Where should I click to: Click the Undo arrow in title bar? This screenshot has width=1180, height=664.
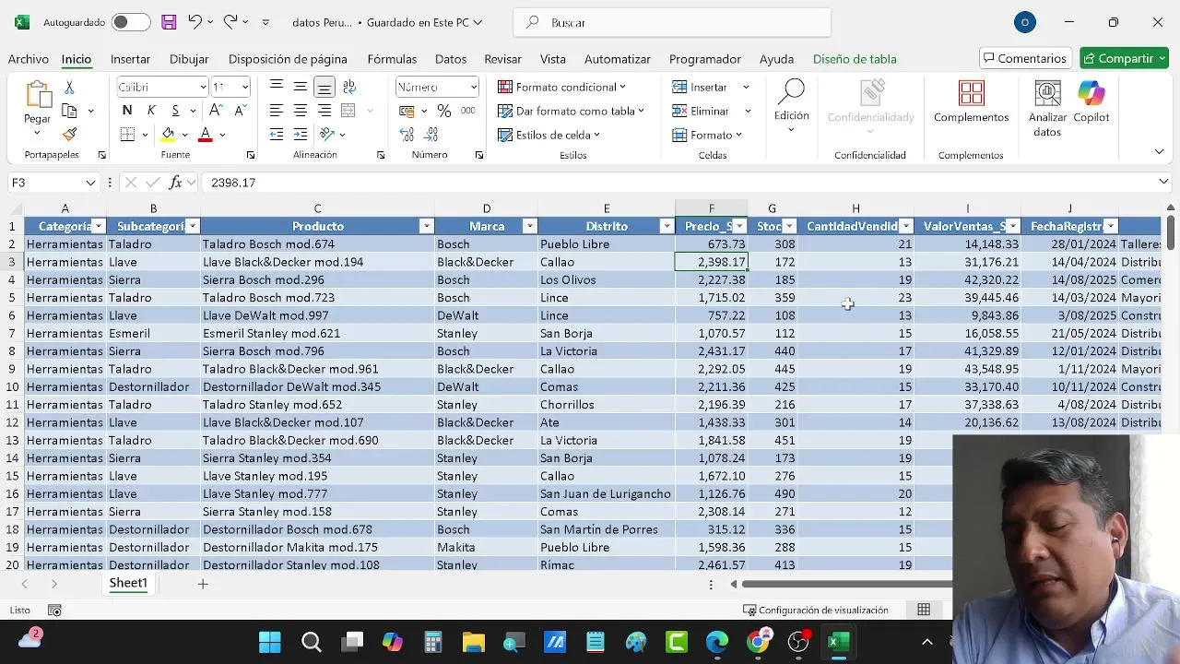(x=195, y=22)
